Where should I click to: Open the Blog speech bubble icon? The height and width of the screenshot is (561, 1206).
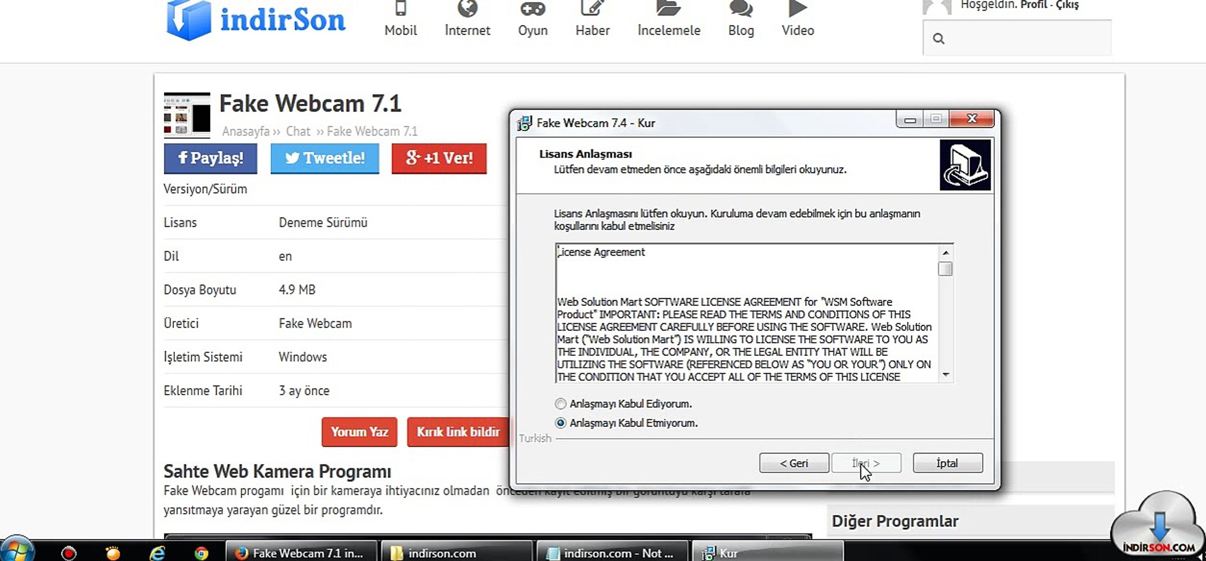click(x=741, y=8)
